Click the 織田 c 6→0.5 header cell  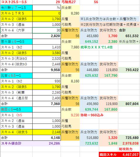coord(16,109)
